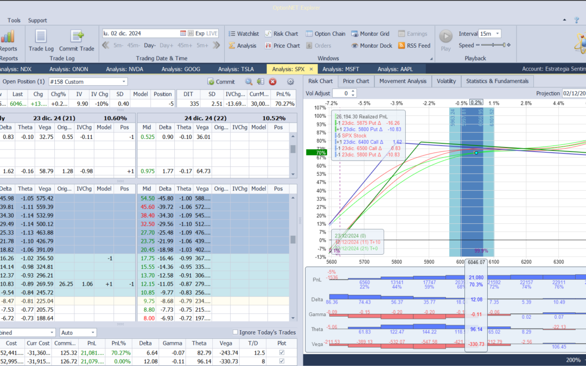This screenshot has height=366, width=586.
Task: Select the Movement Analysis tab
Action: coord(403,81)
